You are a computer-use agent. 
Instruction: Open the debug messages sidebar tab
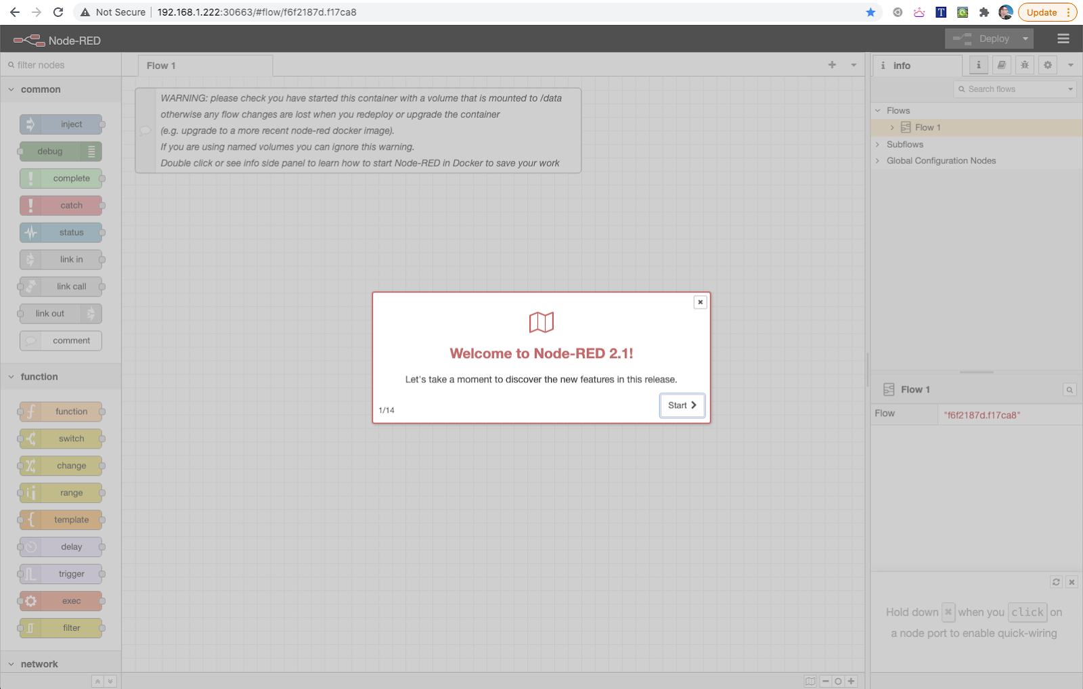coord(1025,65)
